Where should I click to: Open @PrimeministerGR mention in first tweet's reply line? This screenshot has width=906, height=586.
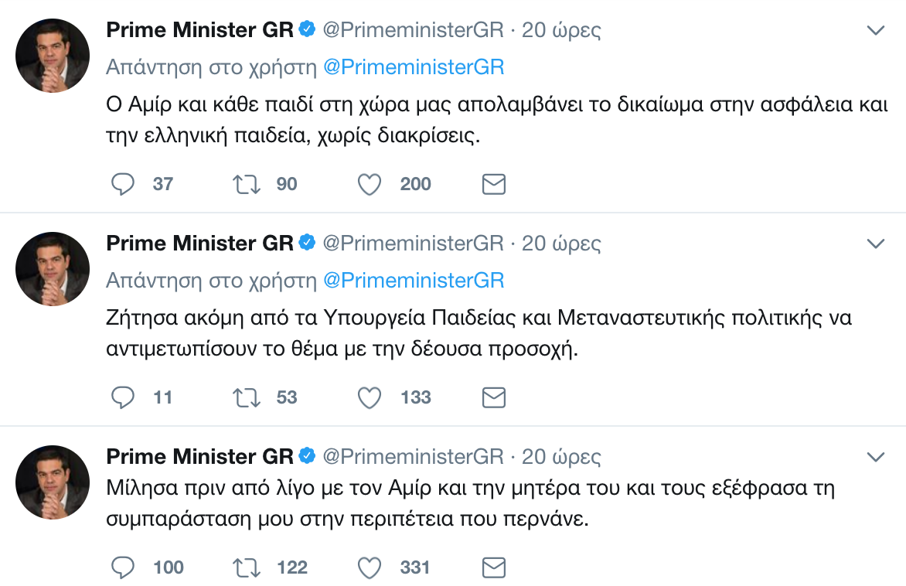point(413,67)
